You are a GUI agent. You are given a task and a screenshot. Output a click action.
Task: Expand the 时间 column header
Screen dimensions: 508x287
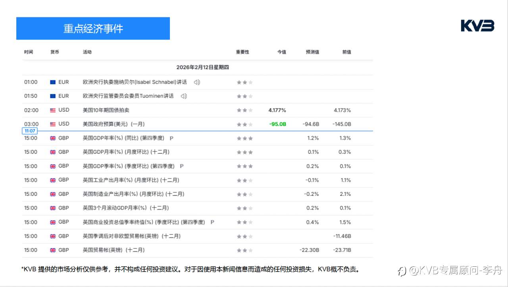(x=28, y=52)
